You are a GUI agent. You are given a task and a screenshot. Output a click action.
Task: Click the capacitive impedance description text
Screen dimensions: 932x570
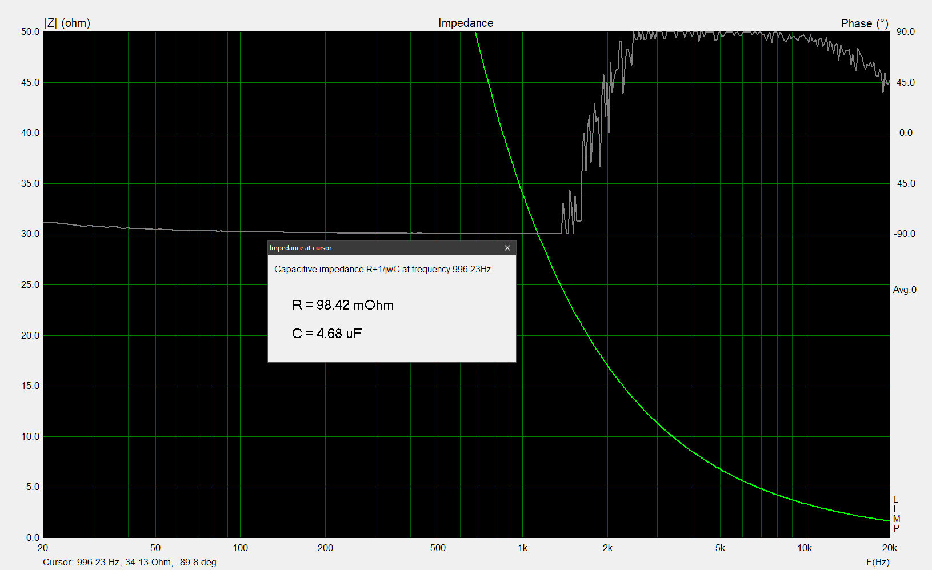tap(382, 269)
